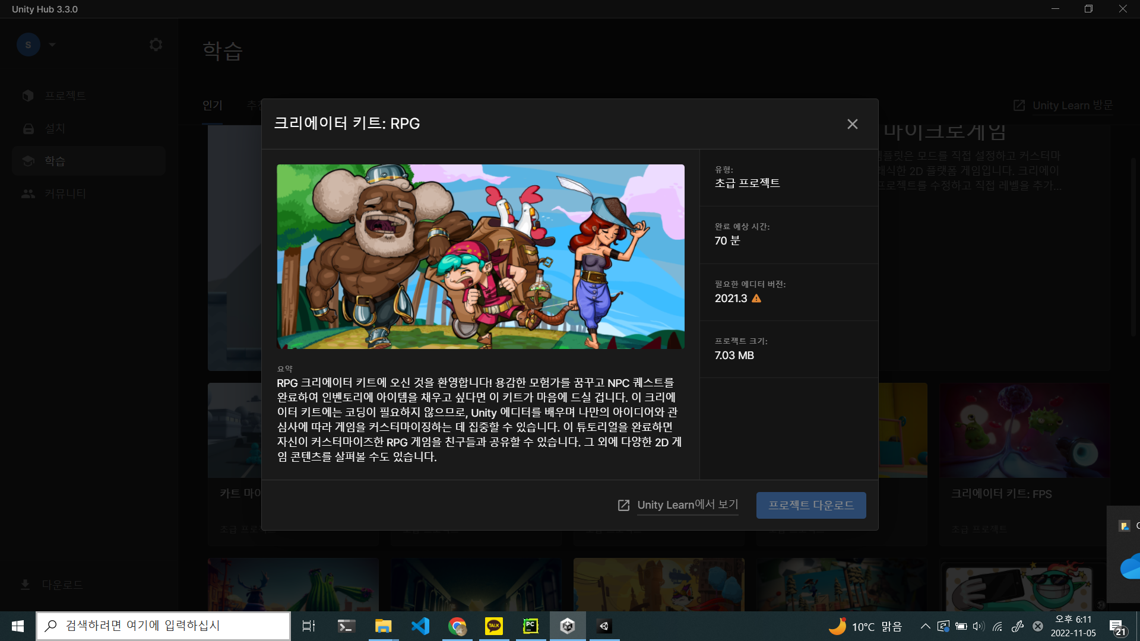Open Google Chrome from the taskbar

[x=457, y=626]
